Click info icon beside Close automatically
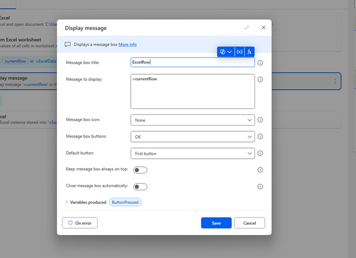Screen dimensions: 356x258 tap(260, 187)
